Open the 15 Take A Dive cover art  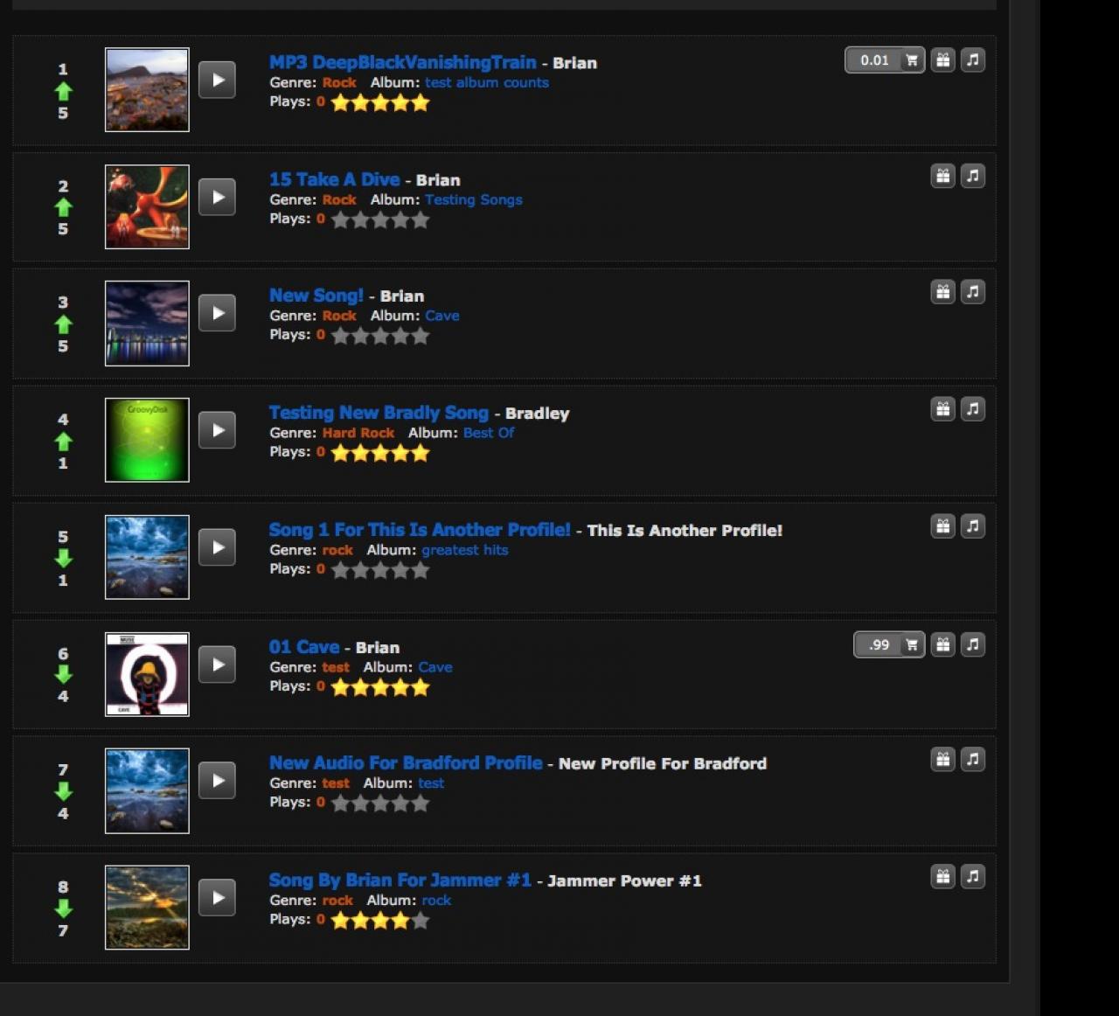coord(147,207)
